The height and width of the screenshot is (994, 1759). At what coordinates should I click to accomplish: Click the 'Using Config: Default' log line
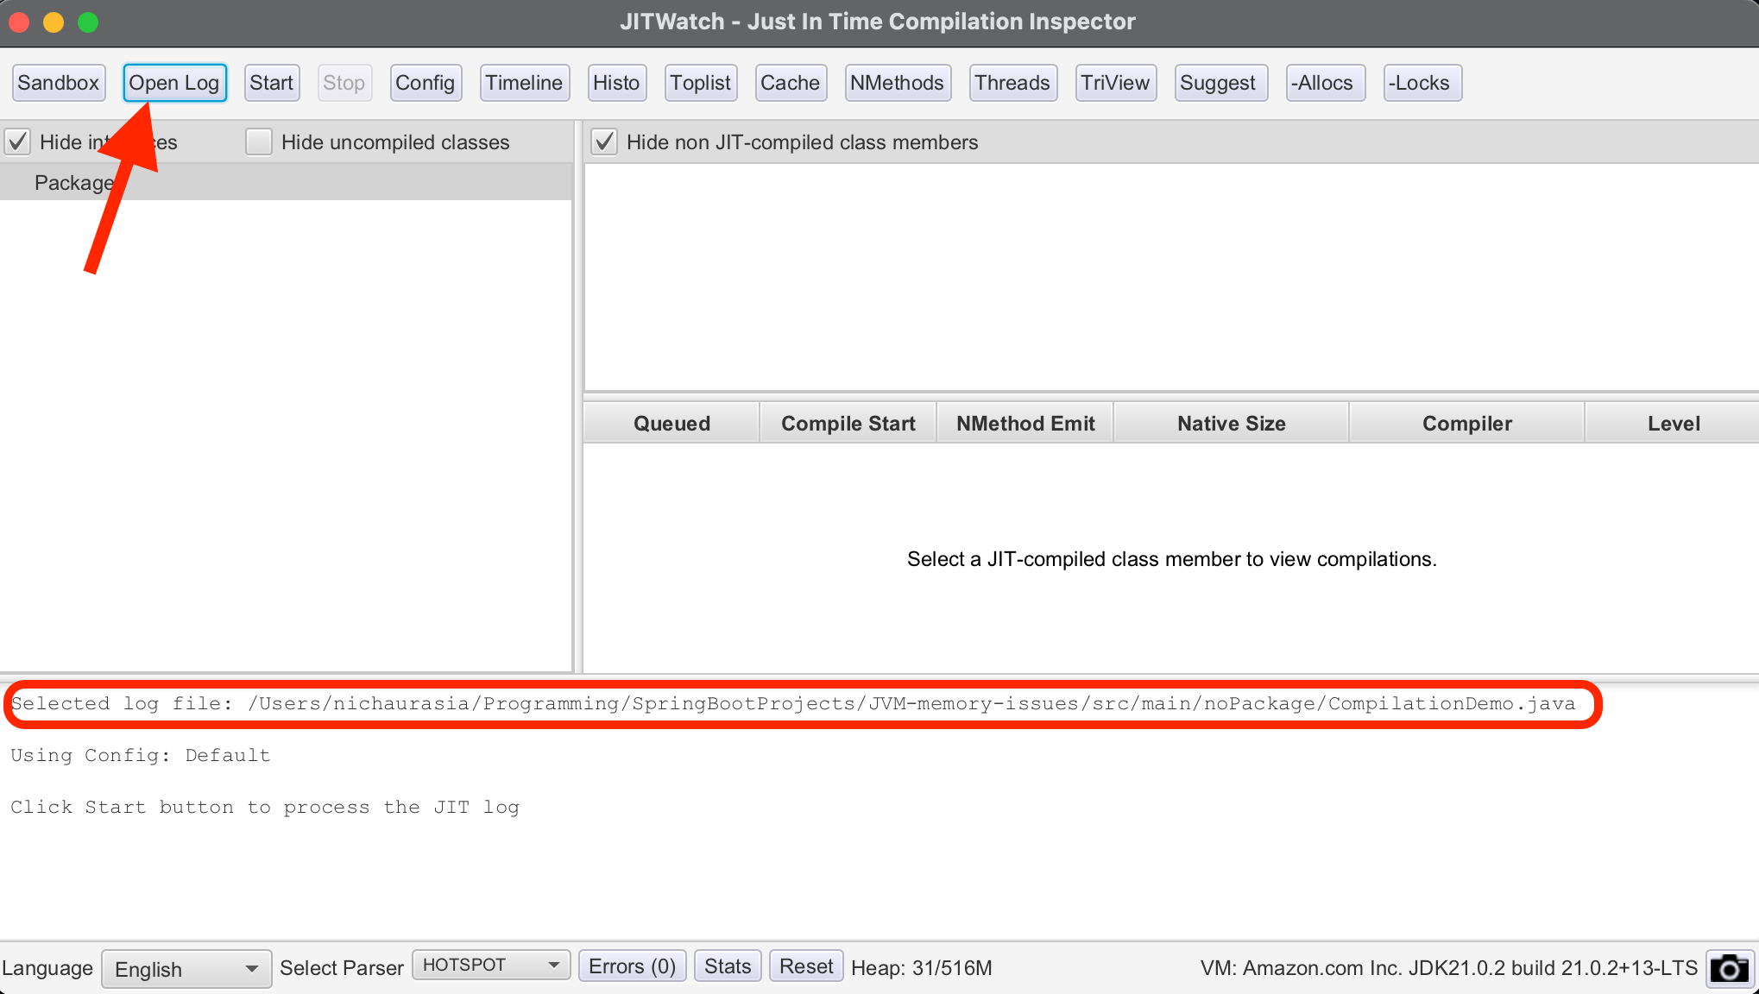[141, 755]
